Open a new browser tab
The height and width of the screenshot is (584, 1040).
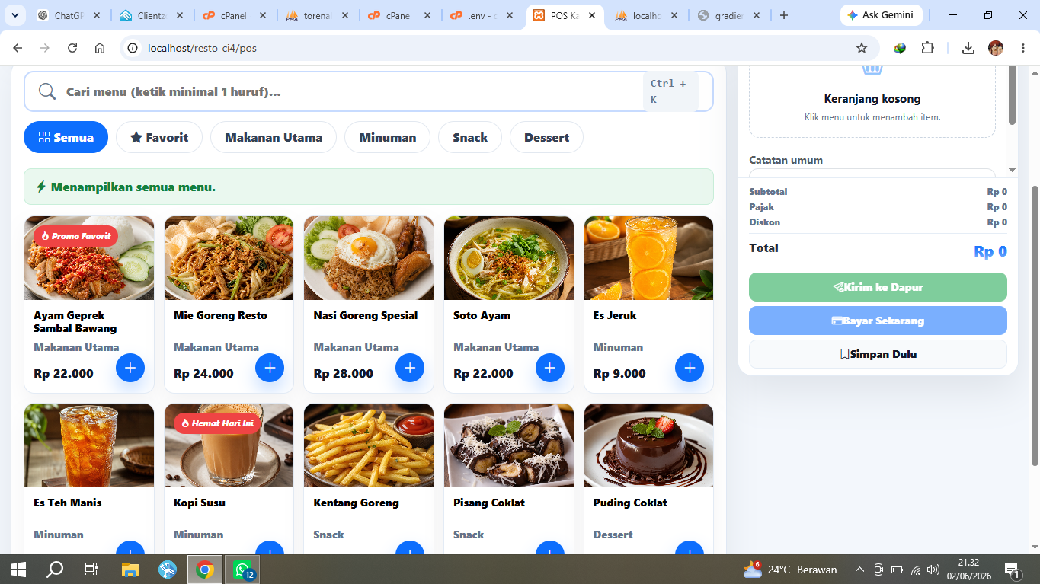tap(784, 15)
